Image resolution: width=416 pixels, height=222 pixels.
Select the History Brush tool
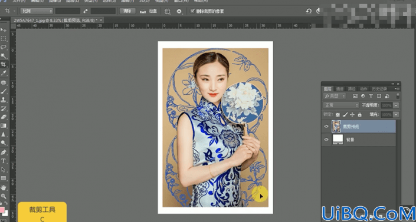pos(4,108)
